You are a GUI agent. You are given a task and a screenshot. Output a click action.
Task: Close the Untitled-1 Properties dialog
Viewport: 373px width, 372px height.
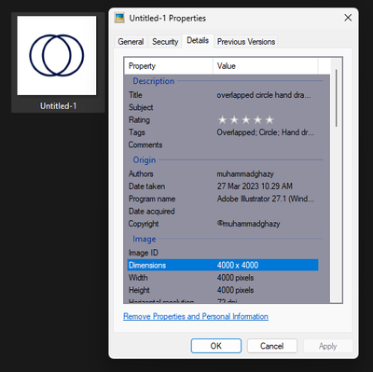point(348,18)
